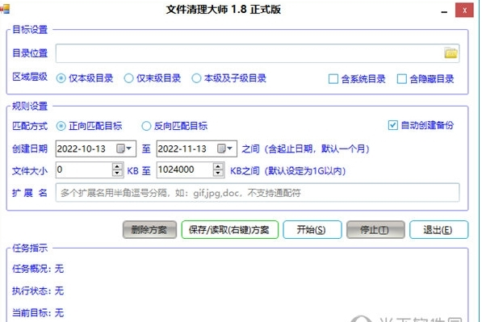This screenshot has height=322, width=482.
Task: Choose 反向匹配目标 matching mode
Action: pyautogui.click(x=174, y=126)
